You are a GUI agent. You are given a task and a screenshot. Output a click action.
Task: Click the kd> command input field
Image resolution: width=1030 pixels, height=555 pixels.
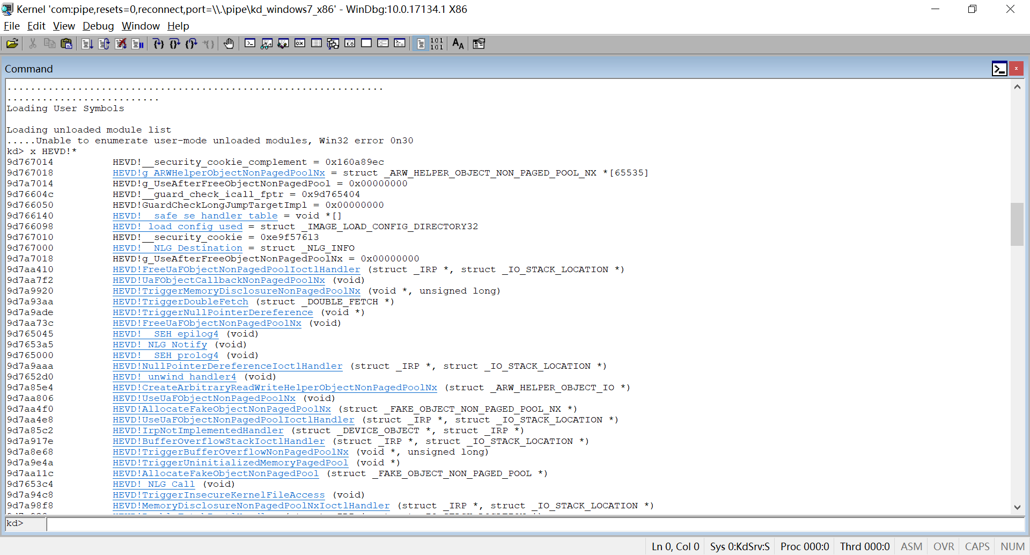click(535, 524)
